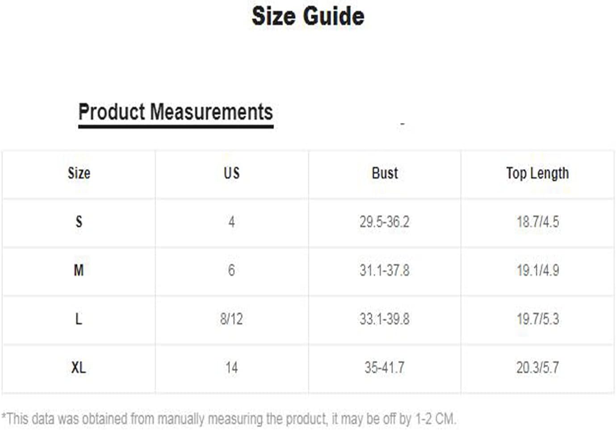Click US size 14 cell
The image size is (616, 430).
coord(231,367)
